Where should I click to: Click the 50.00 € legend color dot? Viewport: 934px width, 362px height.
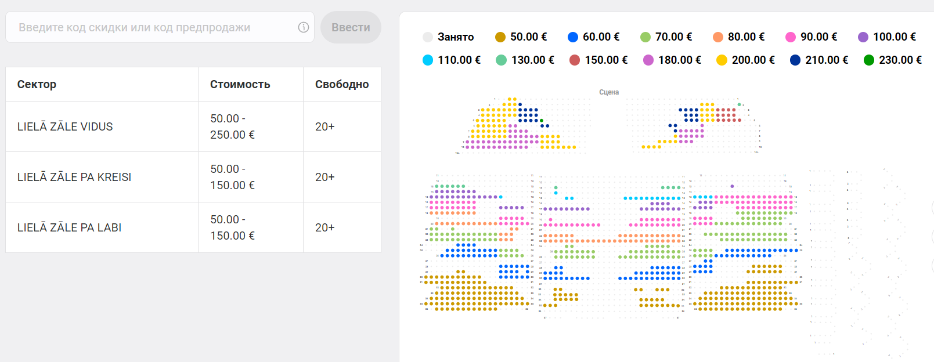pyautogui.click(x=500, y=37)
